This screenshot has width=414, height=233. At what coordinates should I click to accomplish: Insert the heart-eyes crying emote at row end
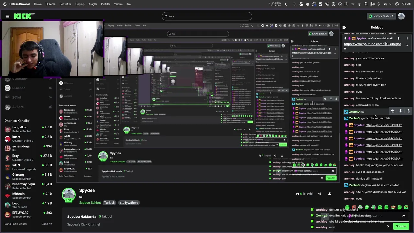(x=406, y=207)
